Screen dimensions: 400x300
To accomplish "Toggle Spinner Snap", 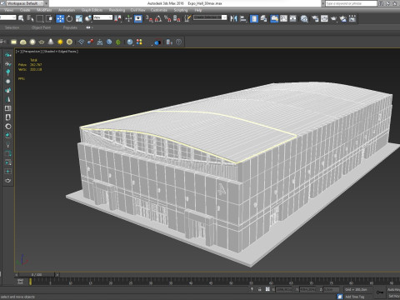I will [x=177, y=18].
